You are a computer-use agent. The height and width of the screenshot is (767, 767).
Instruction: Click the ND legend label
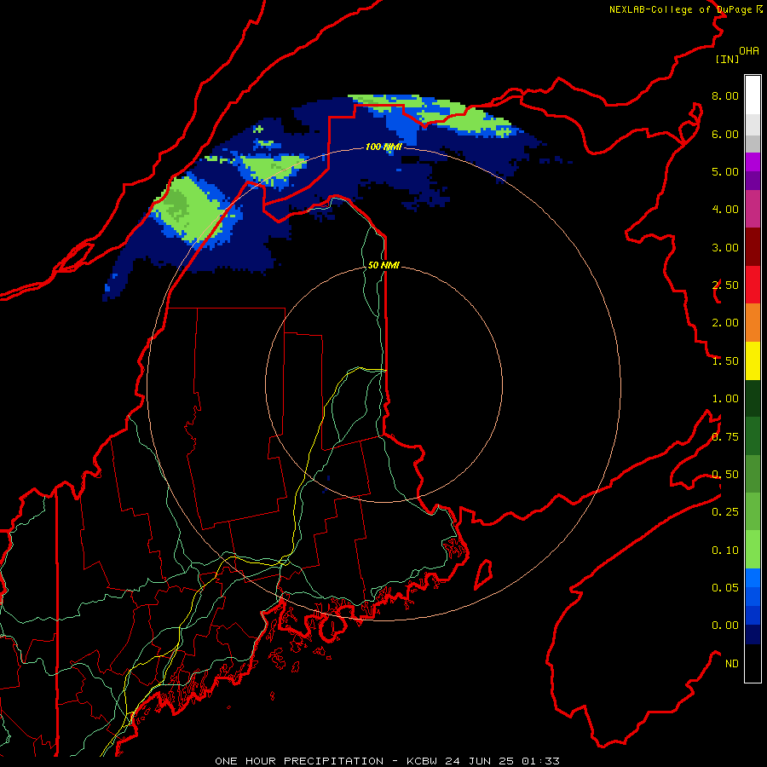(x=732, y=664)
